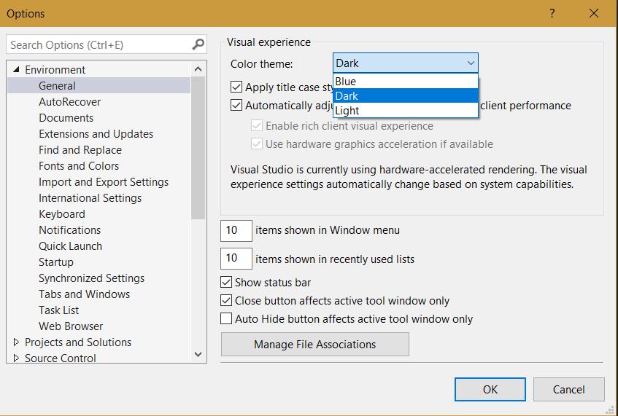Click tree scrollbar up arrow
Image resolution: width=618 pixels, height=416 pixels.
click(198, 69)
